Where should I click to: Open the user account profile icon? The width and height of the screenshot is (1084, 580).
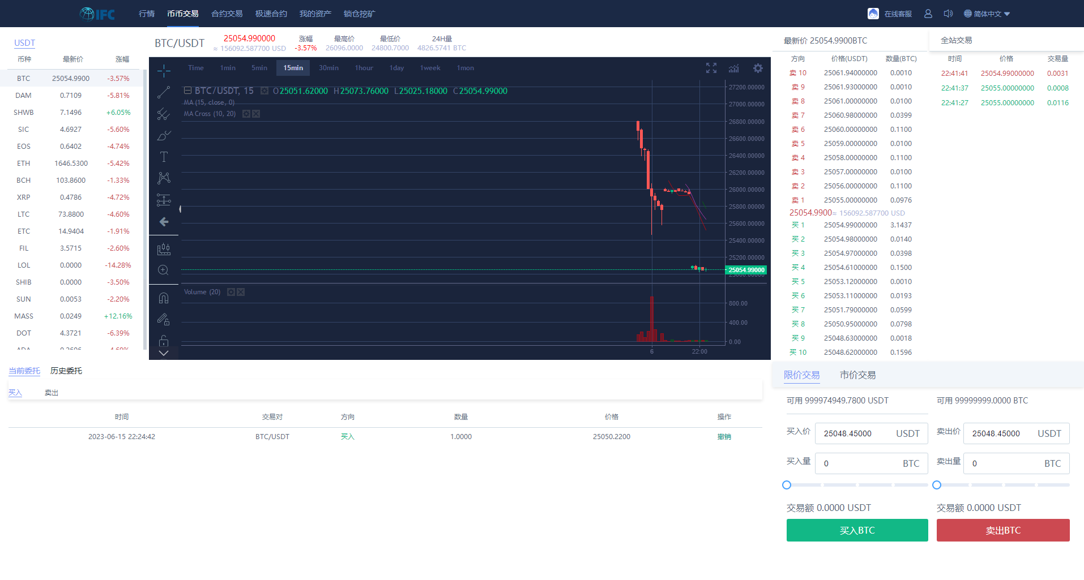click(x=928, y=14)
